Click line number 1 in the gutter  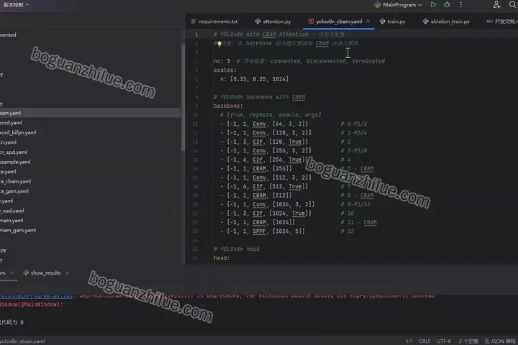coord(196,34)
